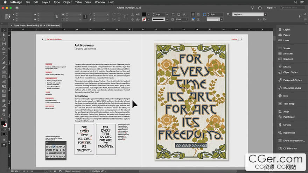Click the fx effects icon in control bar
The image size is (308, 173).
[x=184, y=14]
